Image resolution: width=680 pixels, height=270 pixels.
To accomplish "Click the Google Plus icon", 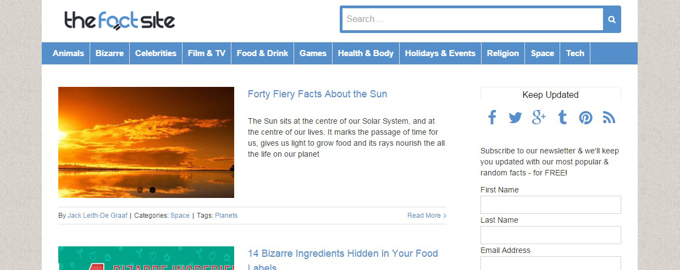I will point(539,117).
